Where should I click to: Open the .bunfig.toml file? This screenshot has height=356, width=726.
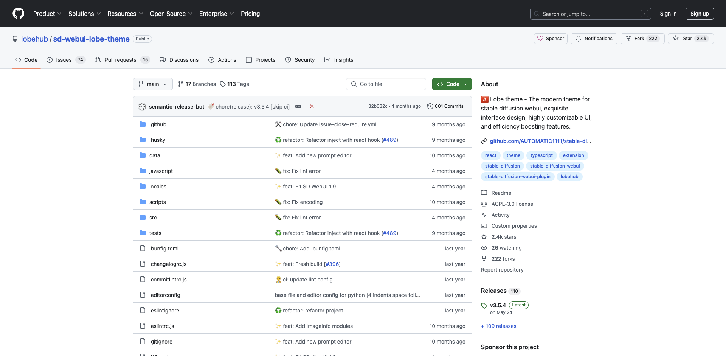click(164, 249)
